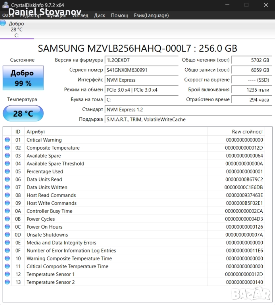The height and width of the screenshot is (305, 275).
Task: Click status orb for Available Spare Threshold row
Action: coord(7,163)
